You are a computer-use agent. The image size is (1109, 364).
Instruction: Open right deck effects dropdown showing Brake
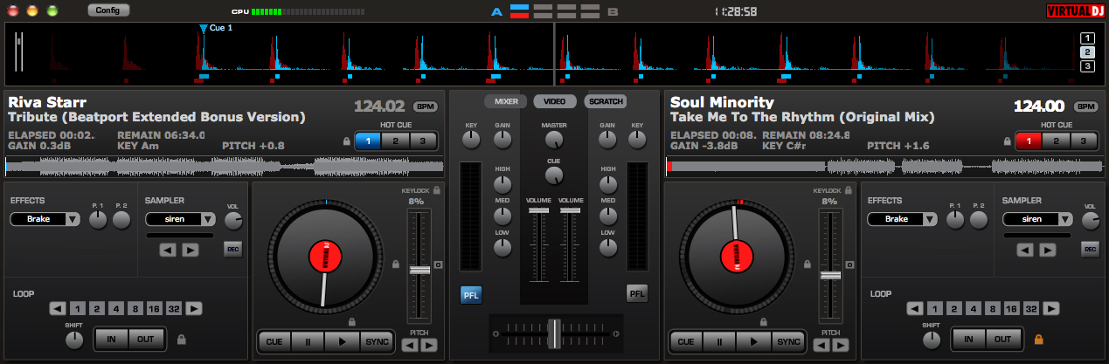click(x=903, y=219)
